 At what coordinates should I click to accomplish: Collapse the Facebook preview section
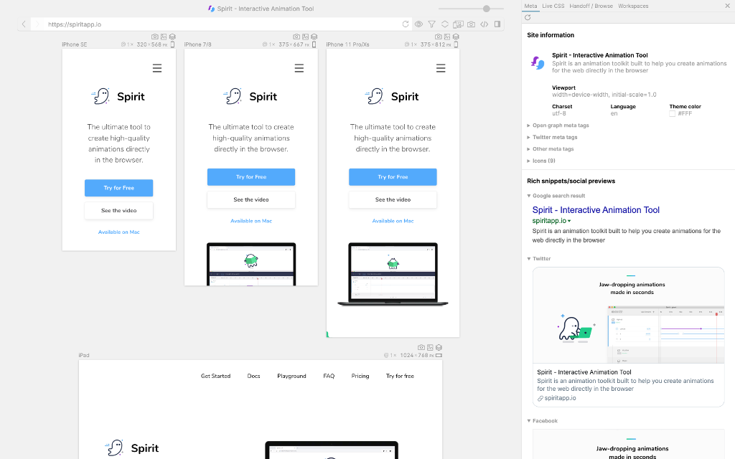click(x=543, y=420)
